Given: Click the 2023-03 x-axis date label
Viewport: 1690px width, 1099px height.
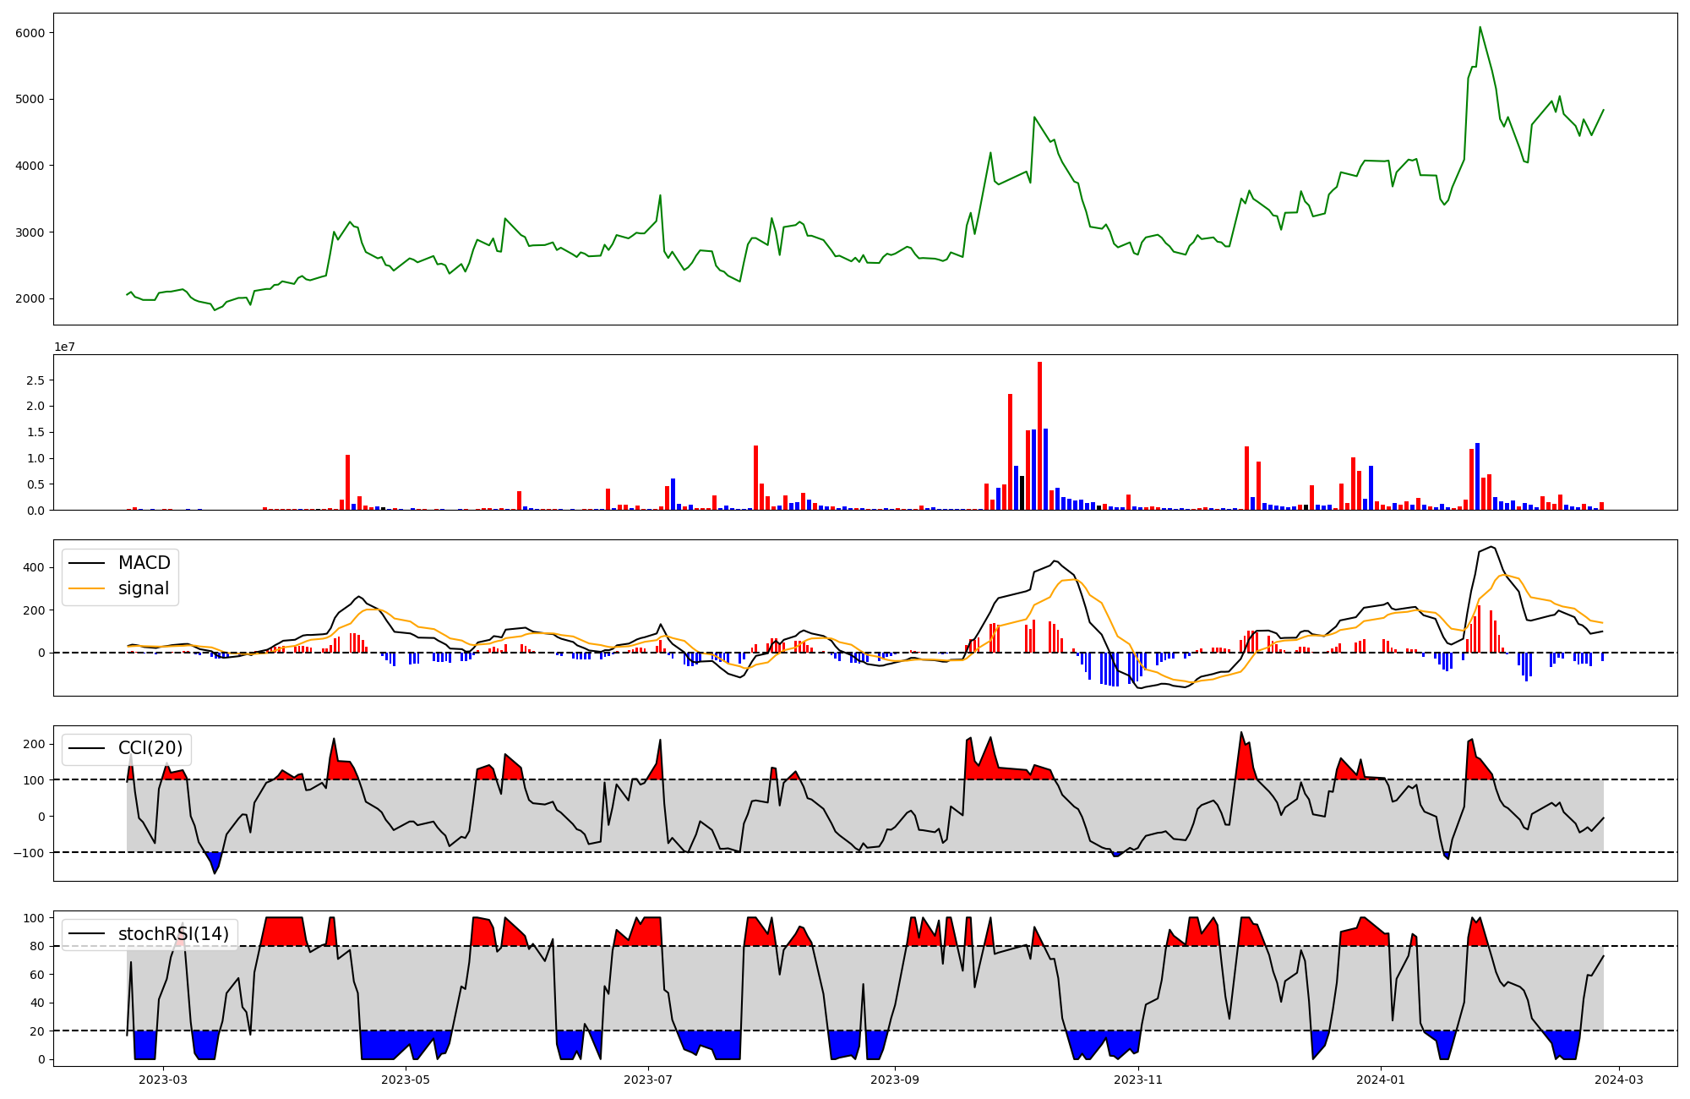Looking at the screenshot, I should (x=163, y=1080).
